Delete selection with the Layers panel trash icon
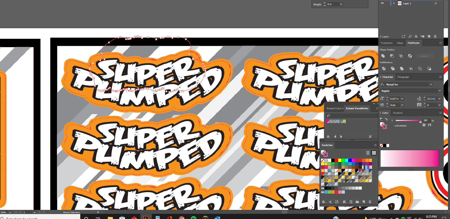The width and height of the screenshot is (450, 219). point(435,36)
